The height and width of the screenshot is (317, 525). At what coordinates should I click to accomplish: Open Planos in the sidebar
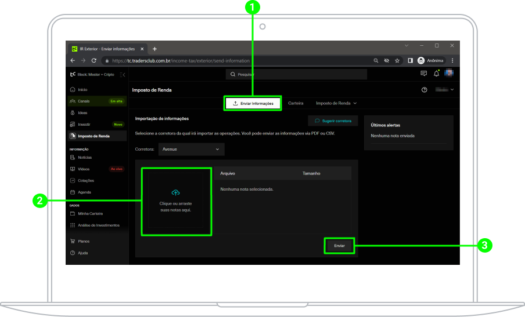pyautogui.click(x=97, y=241)
